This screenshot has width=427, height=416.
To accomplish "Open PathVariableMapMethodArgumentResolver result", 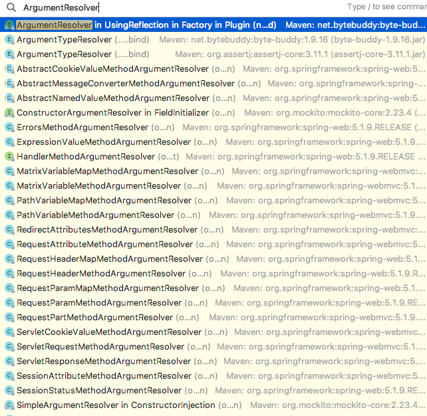I will coord(213,201).
